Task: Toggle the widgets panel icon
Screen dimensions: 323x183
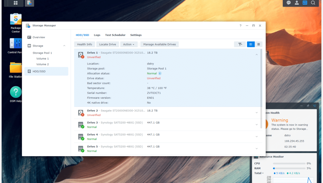Action: [x=305, y=3]
